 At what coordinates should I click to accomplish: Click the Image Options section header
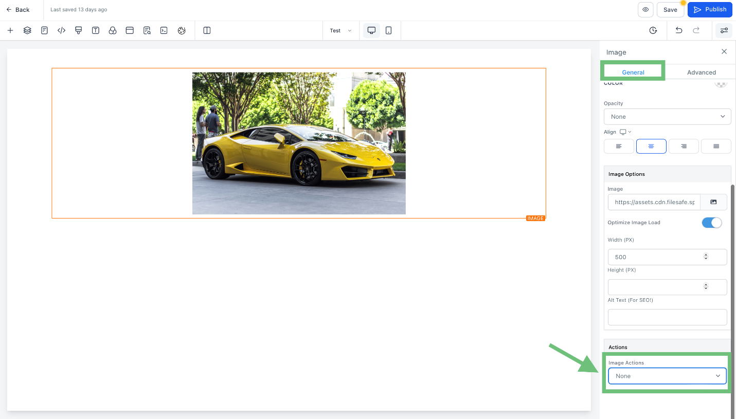point(667,174)
